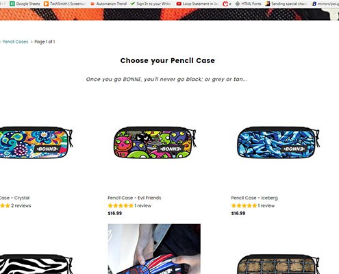Image resolution: width=339 pixels, height=274 pixels.
Task: Click the Iceberg five-star rating
Action: 244,206
